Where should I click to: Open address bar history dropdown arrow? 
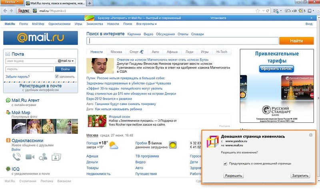[263, 11]
